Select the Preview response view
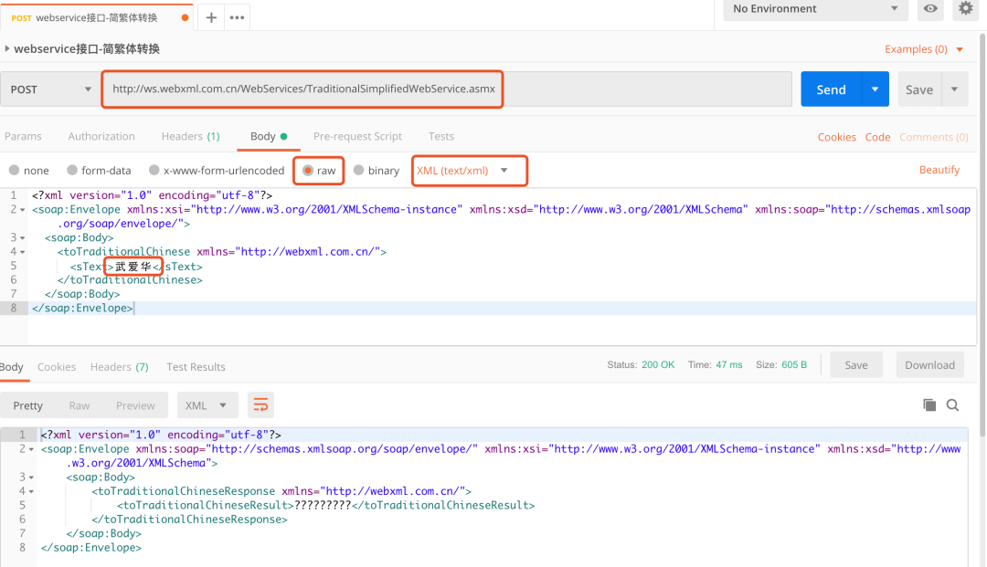 point(135,405)
